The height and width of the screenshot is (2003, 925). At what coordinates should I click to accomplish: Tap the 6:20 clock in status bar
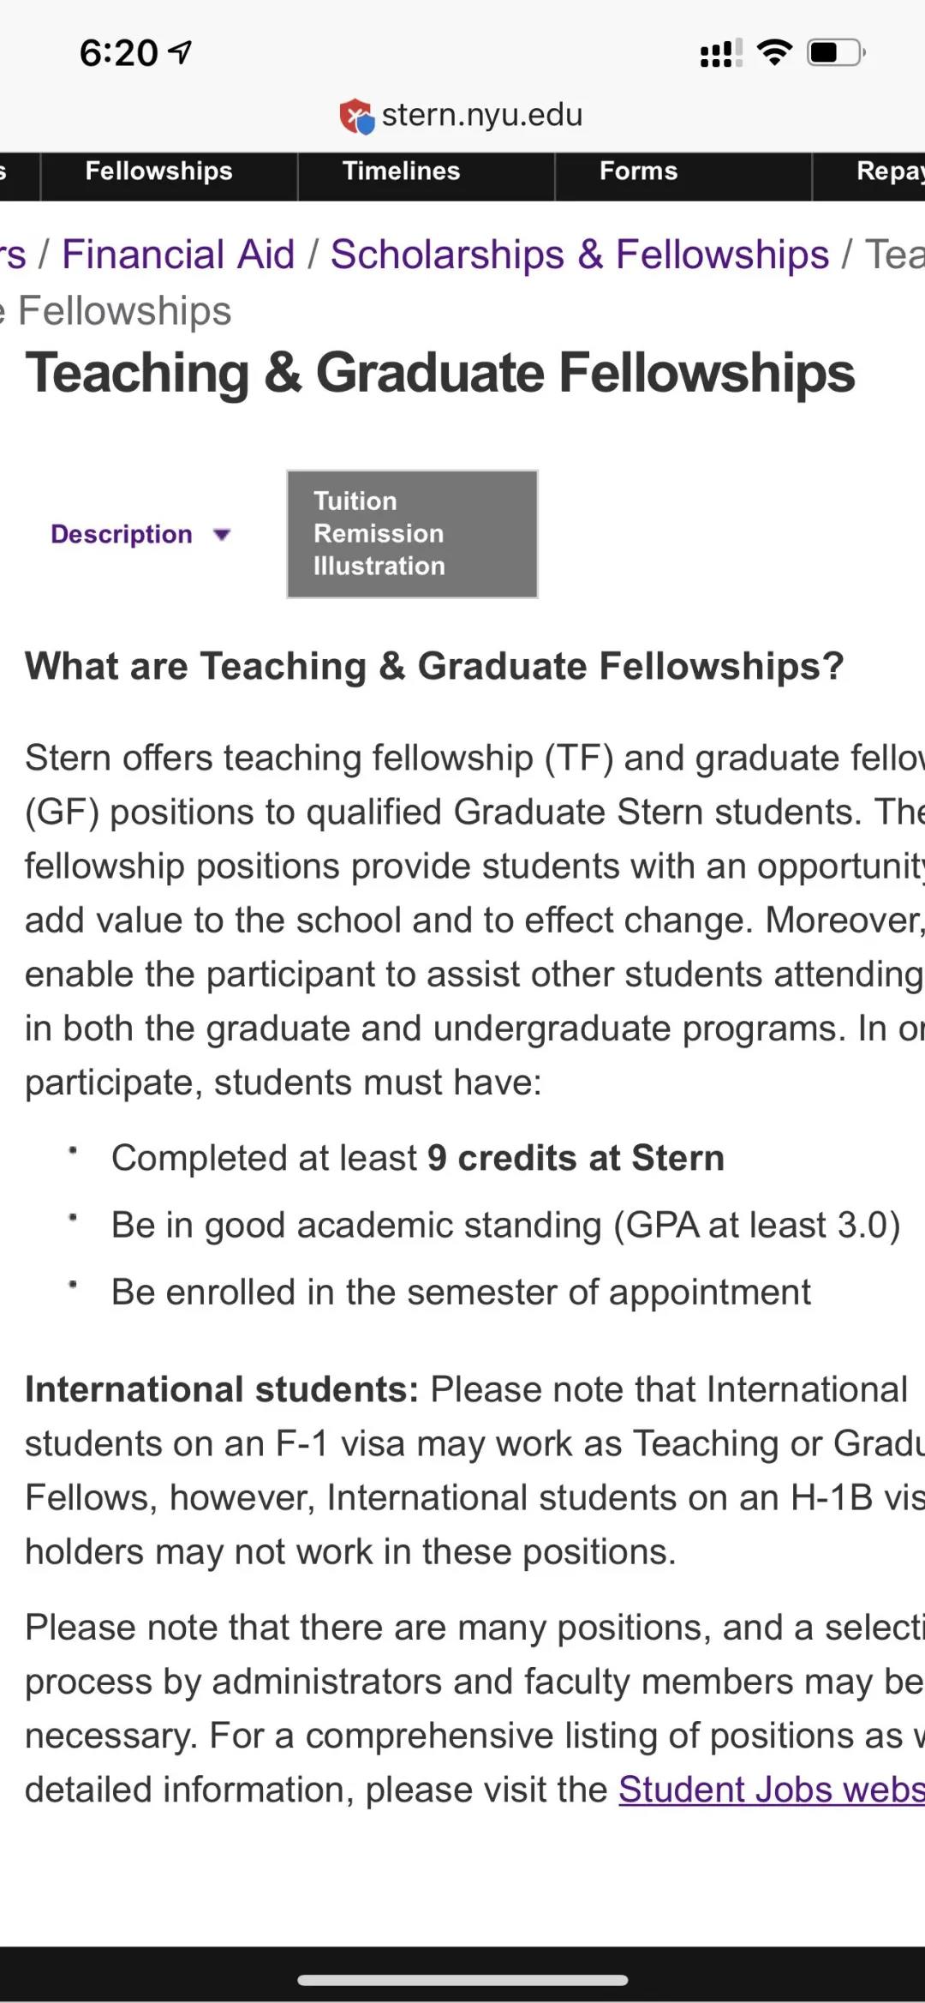(x=118, y=53)
